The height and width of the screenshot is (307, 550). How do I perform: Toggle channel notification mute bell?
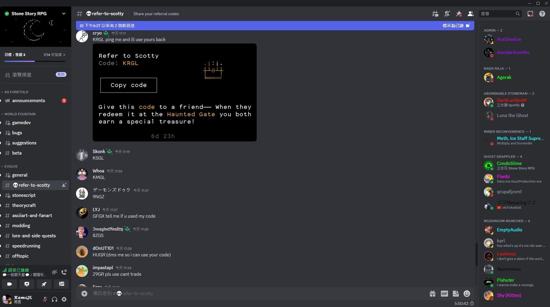447,14
